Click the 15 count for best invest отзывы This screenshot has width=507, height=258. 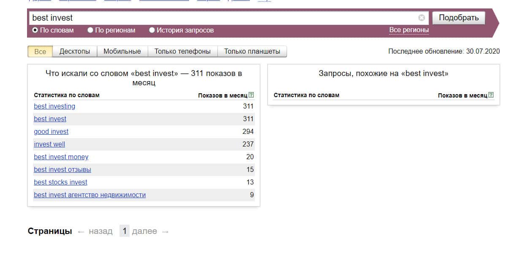pos(250,169)
